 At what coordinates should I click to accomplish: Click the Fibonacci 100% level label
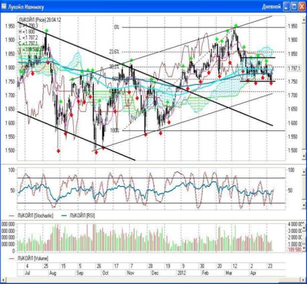click(115, 130)
